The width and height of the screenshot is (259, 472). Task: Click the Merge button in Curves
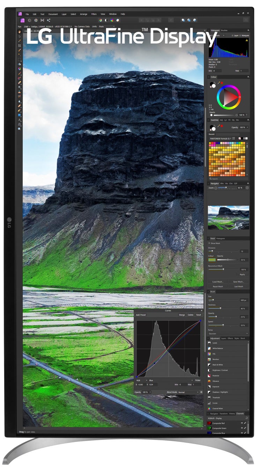182,315
